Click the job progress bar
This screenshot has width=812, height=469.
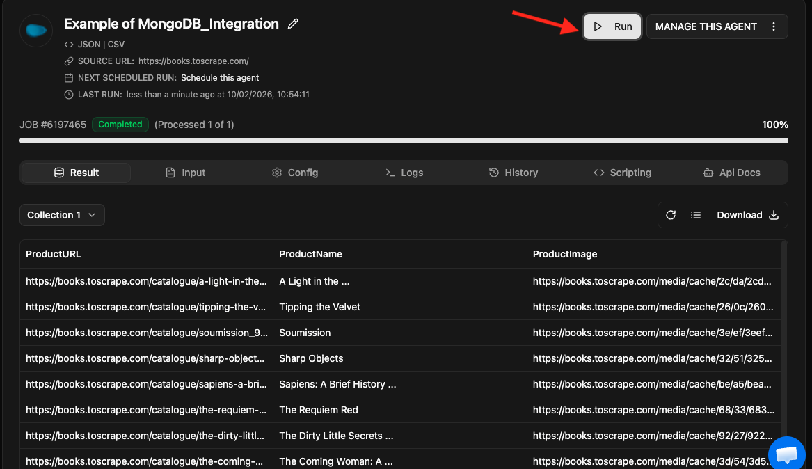coord(404,141)
